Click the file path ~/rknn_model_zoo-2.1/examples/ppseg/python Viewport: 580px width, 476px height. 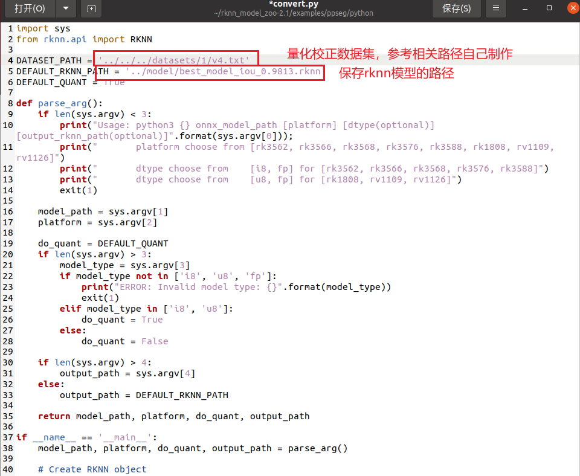(x=294, y=13)
